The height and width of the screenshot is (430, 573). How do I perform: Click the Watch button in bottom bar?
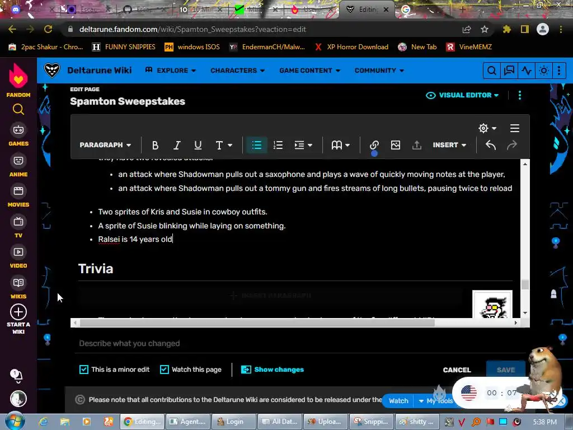398,401
